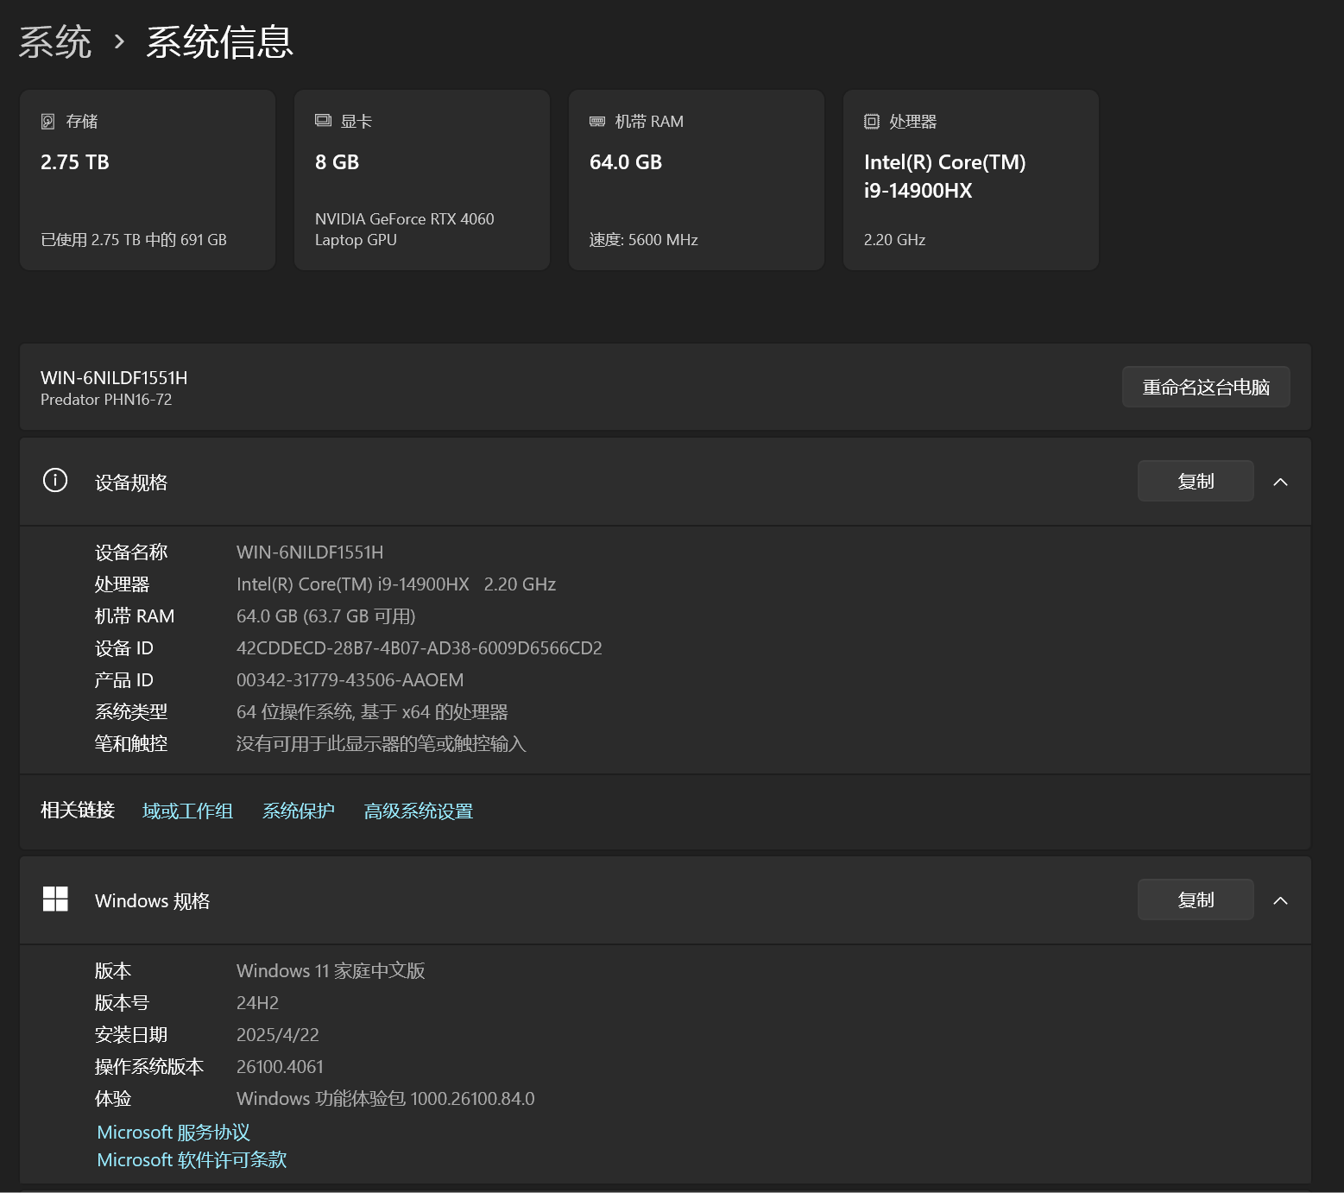Screen dimensions: 1344x1193
Task: Open the Intel i9-14900HX processor card
Action: pyautogui.click(x=971, y=180)
